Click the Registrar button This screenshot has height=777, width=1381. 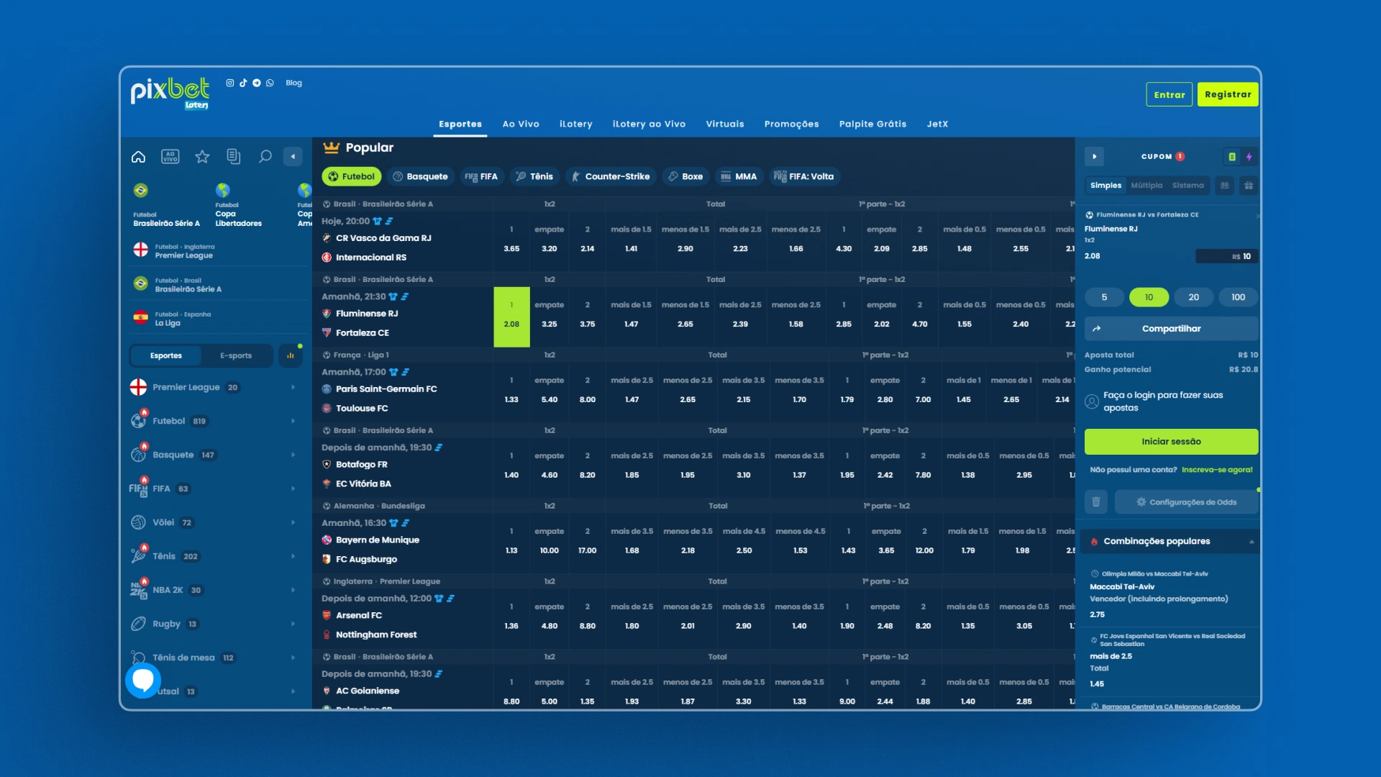pyautogui.click(x=1228, y=94)
